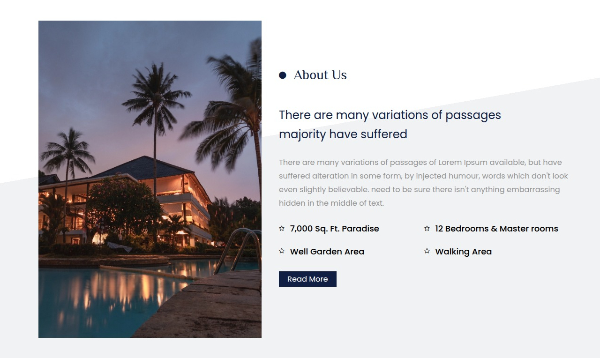Click the dark blue bullet dot before About Us
Viewport: 600px width, 358px height.
click(x=283, y=75)
